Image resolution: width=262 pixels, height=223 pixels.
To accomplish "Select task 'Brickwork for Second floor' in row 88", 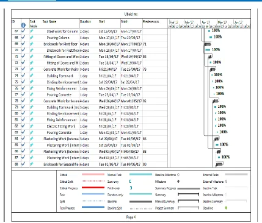I will click(61, 164).
